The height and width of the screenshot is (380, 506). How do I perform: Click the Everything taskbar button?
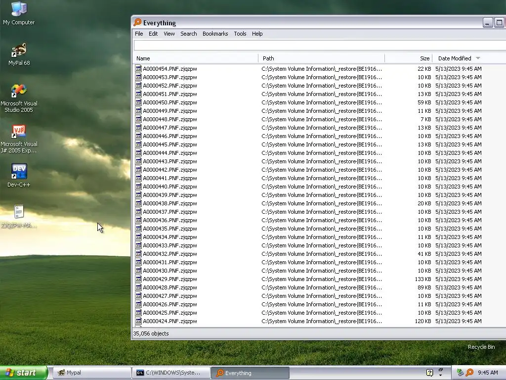tap(251, 373)
